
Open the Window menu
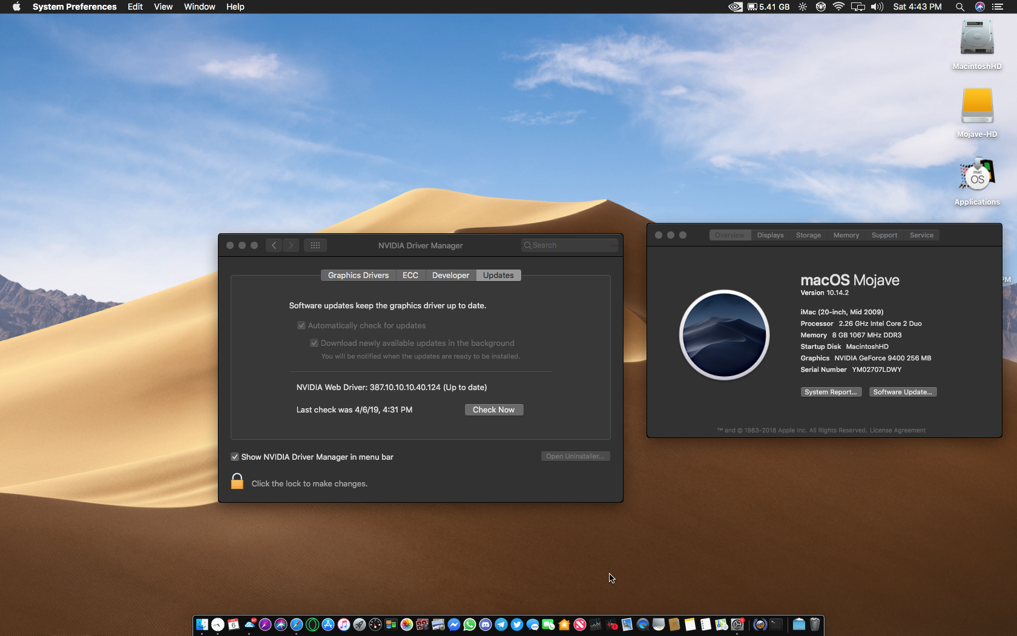(x=199, y=7)
